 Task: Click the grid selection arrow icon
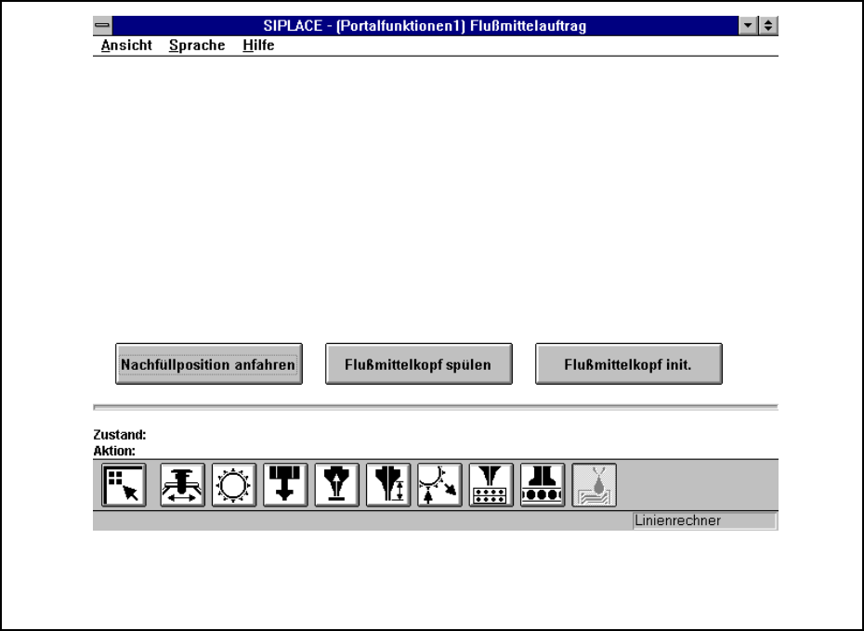point(124,485)
